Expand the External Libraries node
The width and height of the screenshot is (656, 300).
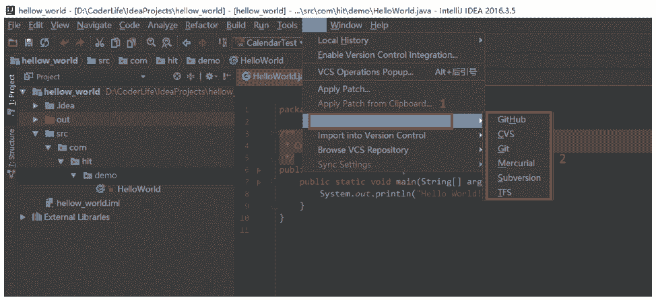pyautogui.click(x=24, y=217)
